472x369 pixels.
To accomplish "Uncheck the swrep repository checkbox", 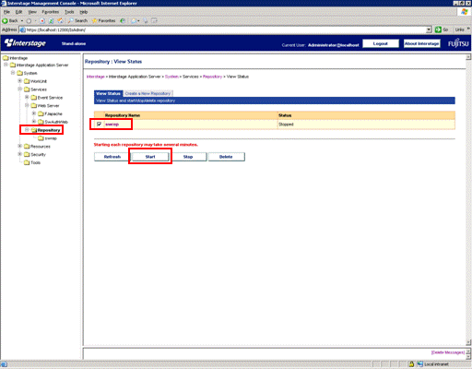I will [99, 125].
